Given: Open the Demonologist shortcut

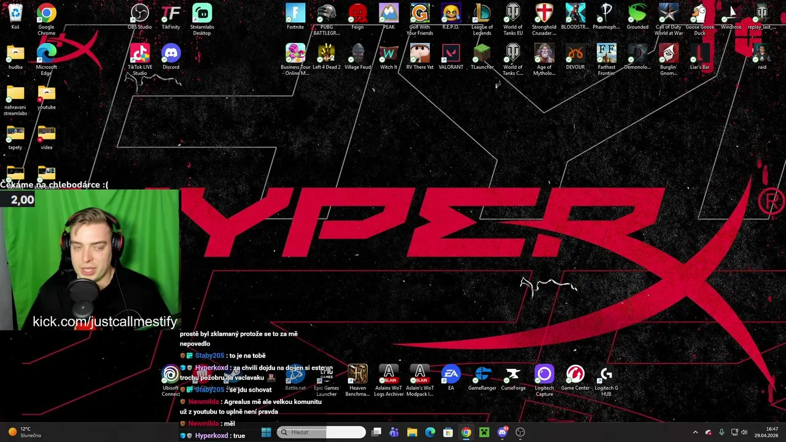Looking at the screenshot, I should [x=637, y=57].
